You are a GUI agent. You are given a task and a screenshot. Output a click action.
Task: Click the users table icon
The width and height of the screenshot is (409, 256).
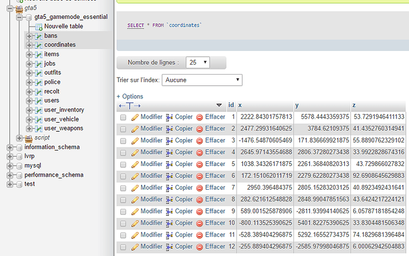tap(39, 101)
